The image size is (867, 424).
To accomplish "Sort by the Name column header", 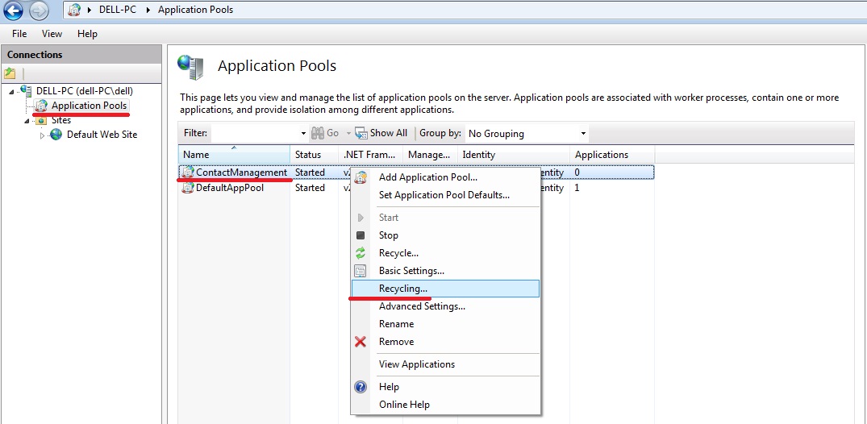I will tap(233, 155).
